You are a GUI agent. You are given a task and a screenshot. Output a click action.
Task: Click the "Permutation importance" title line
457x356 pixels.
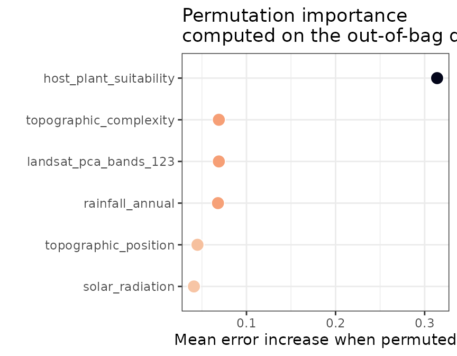click(295, 16)
